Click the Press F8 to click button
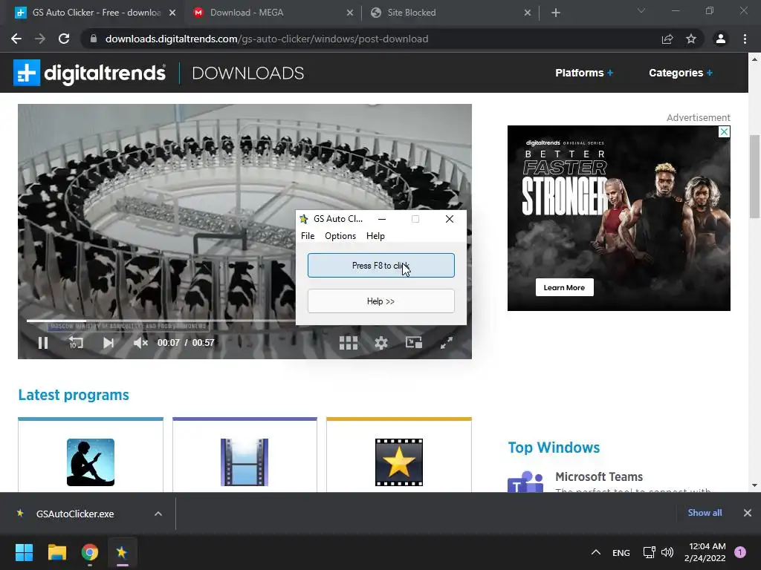The height and width of the screenshot is (570, 761). [381, 266]
